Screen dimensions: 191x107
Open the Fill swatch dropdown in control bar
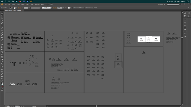click(12, 8)
